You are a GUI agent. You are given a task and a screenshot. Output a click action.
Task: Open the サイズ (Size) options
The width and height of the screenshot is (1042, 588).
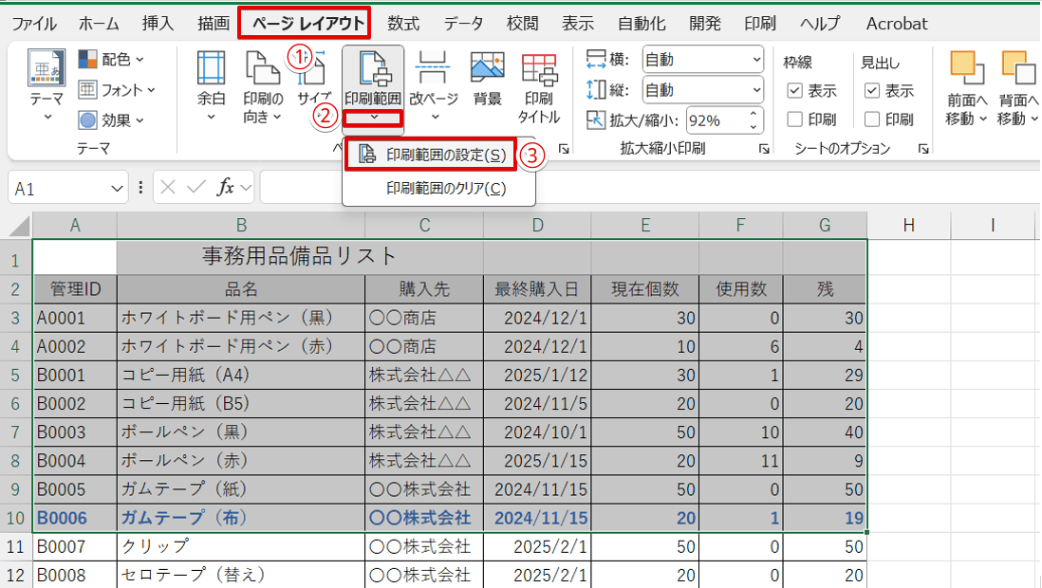[x=314, y=90]
